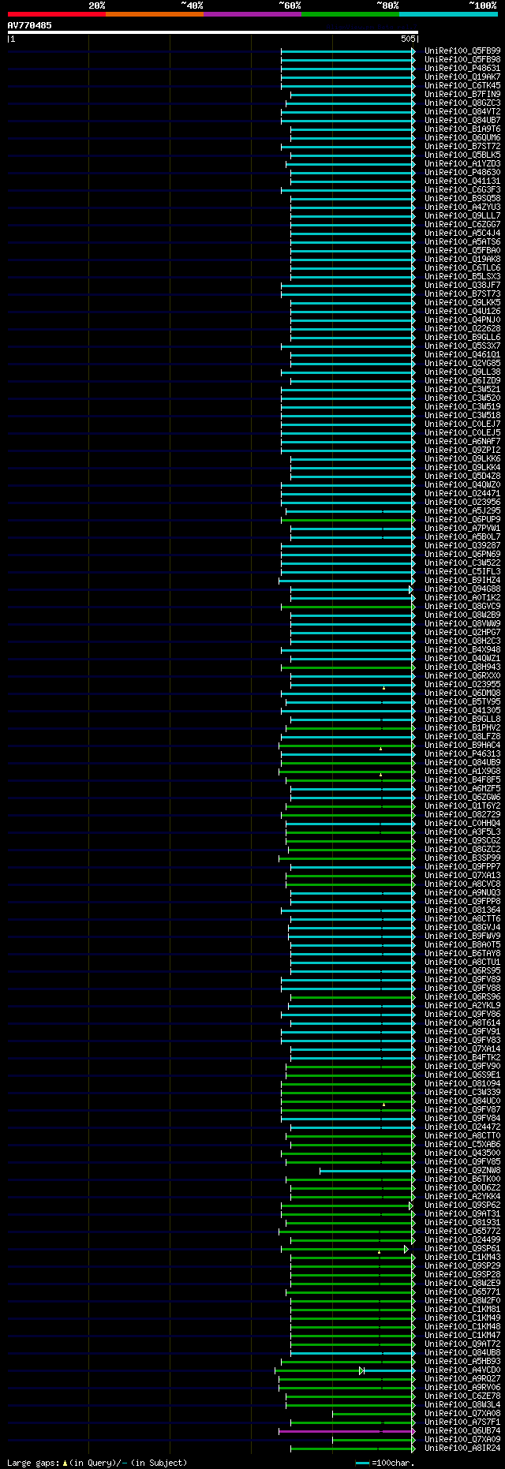Select hit label UniRef100_A1YZD3

click(x=462, y=163)
